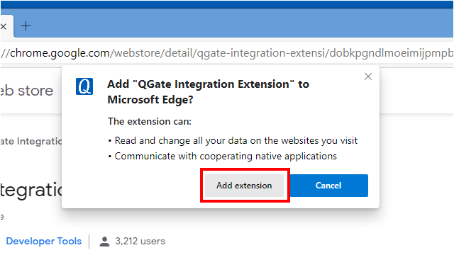Click the 'The extension can:' label

(150, 121)
